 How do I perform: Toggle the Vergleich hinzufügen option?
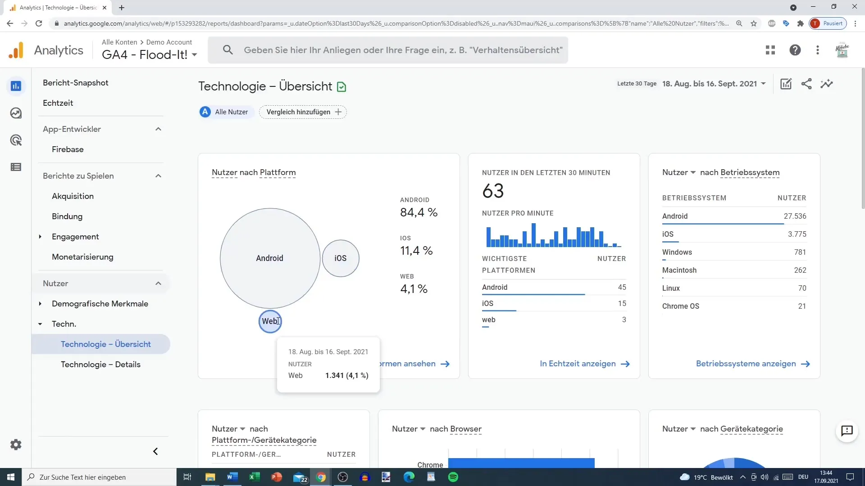tap(304, 112)
